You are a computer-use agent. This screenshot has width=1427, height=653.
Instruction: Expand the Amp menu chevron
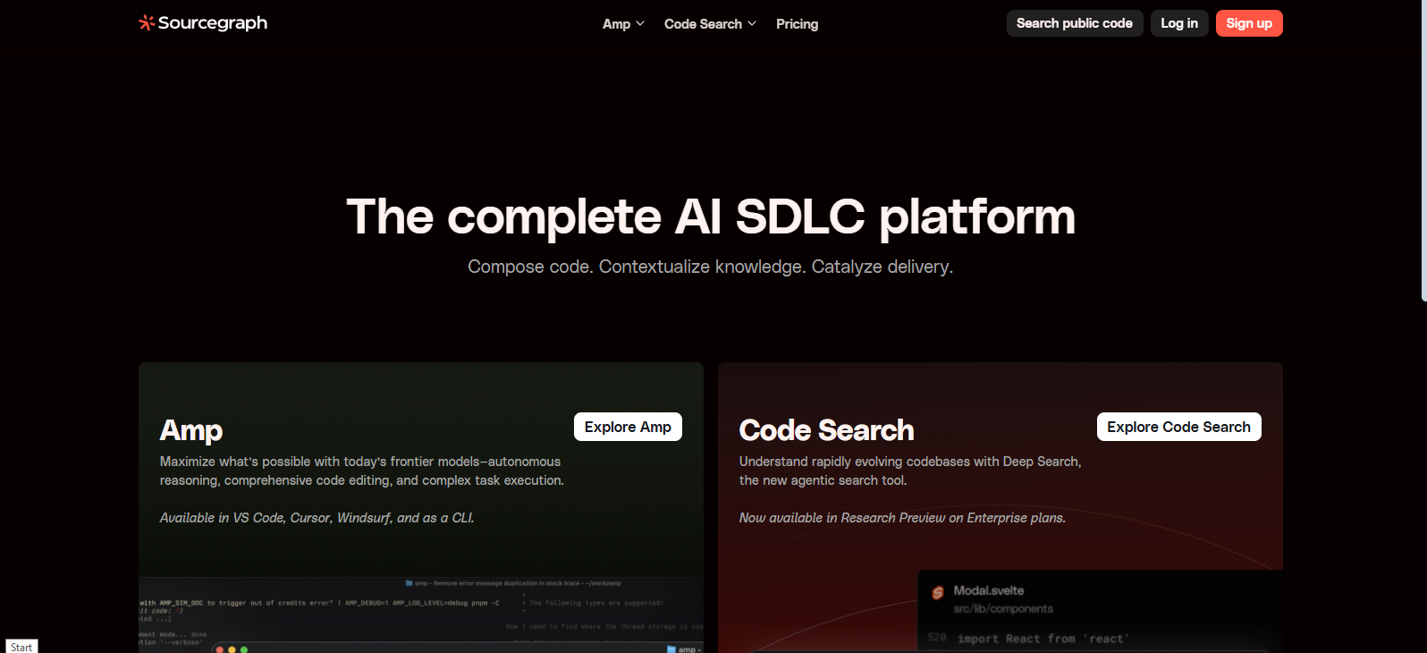click(640, 23)
